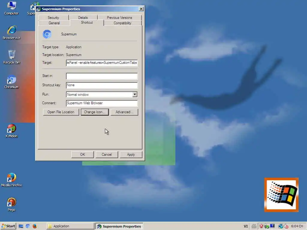This screenshot has width=307, height=230.
Task: Click the Supermium icon in the Properties dialog
Action: click(x=47, y=34)
